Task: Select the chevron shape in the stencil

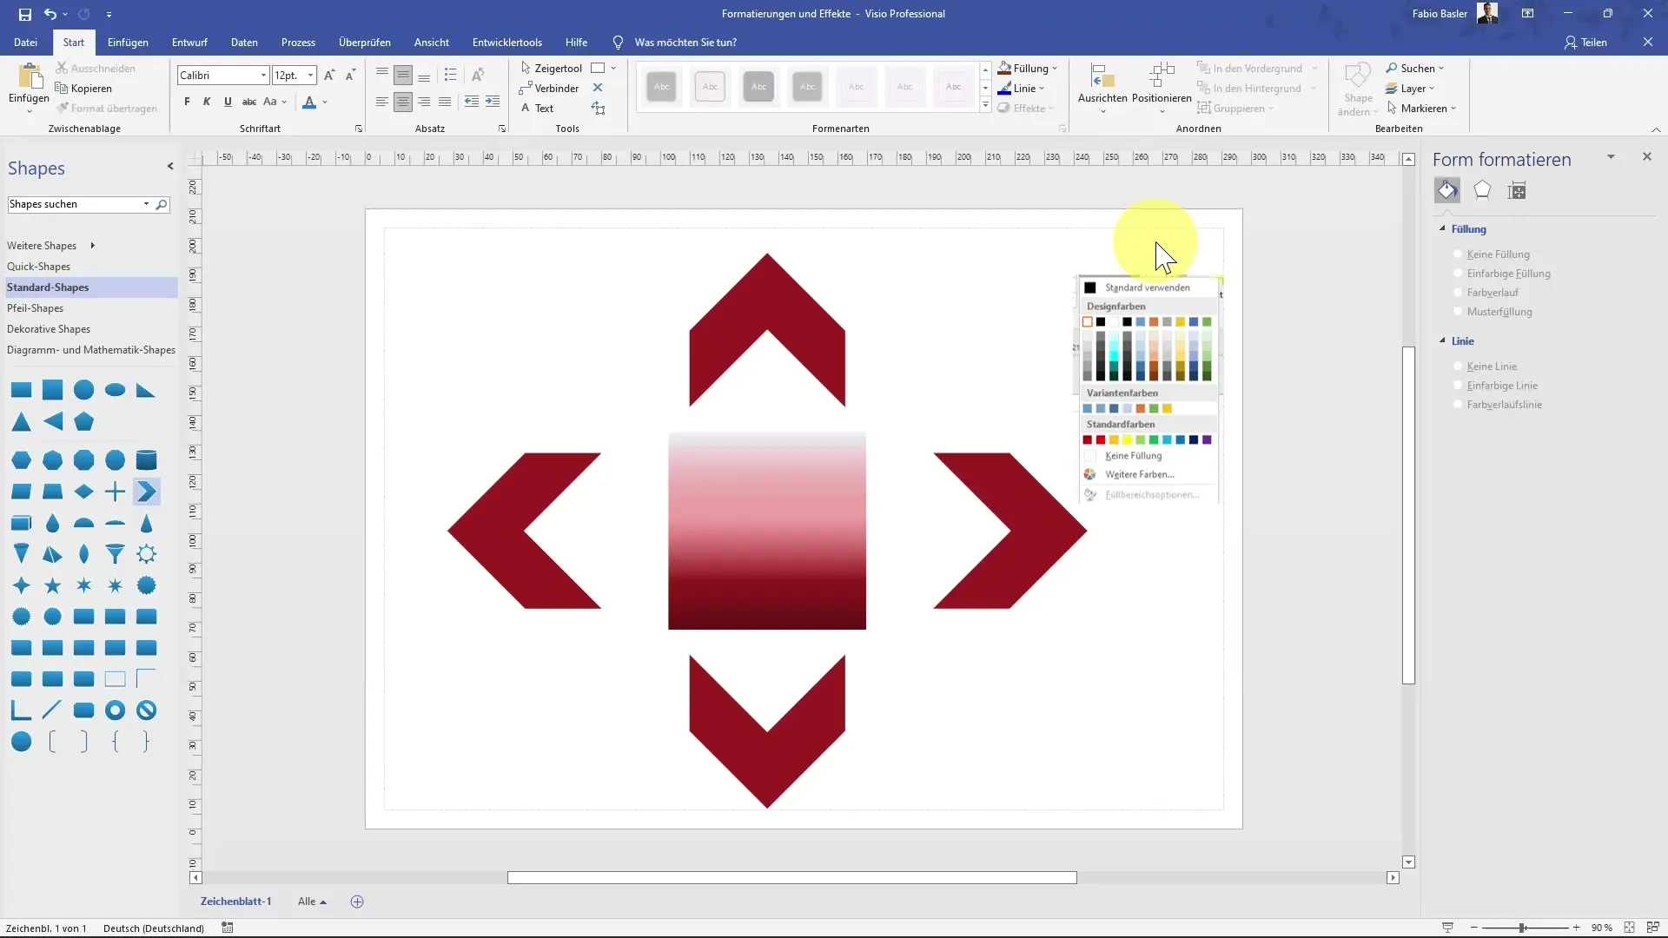Action: tap(146, 492)
